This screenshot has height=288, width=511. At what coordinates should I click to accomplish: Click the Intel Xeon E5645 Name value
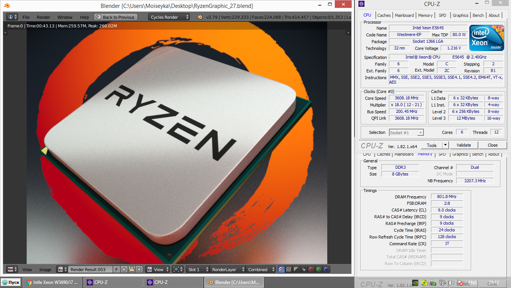tap(428, 28)
